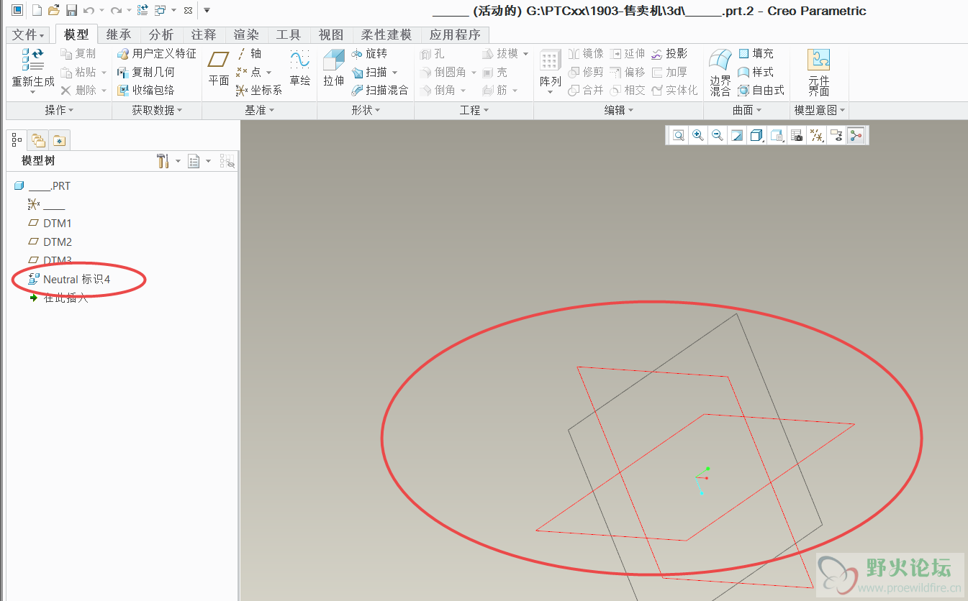Switch to the 分析 (Analysis) tab

[161, 35]
